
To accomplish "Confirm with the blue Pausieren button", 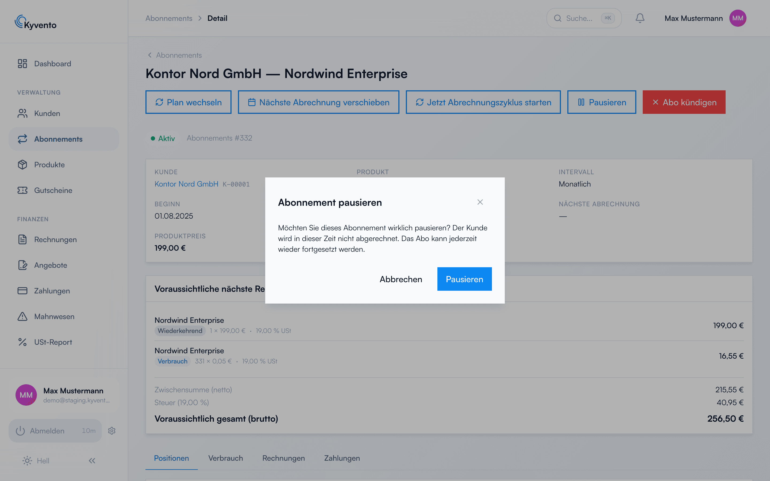I will tap(465, 279).
